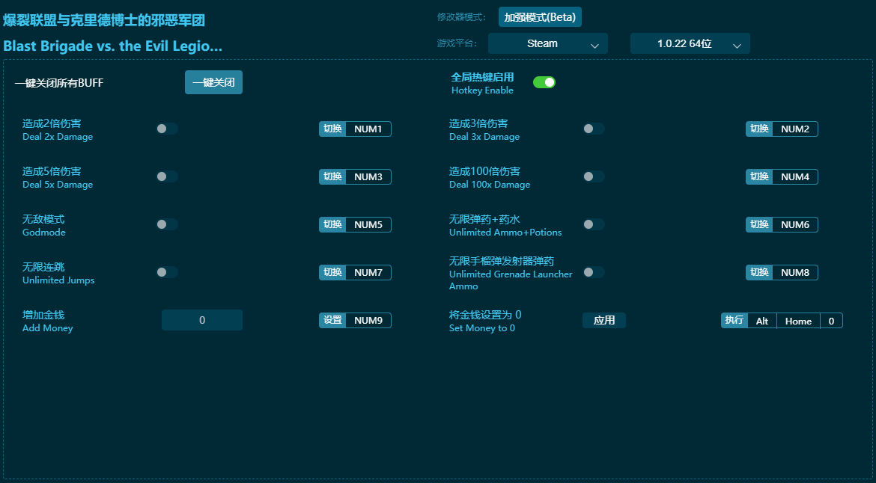Open the game platform dropdown showing Steam
The image size is (876, 483).
547,43
